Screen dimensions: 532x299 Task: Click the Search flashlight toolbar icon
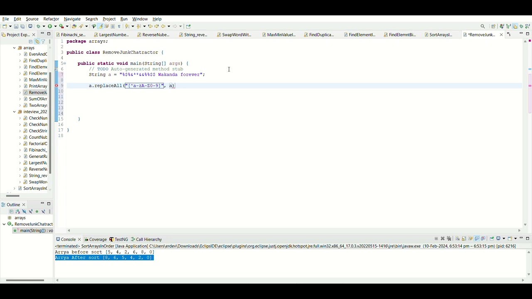coord(81,26)
